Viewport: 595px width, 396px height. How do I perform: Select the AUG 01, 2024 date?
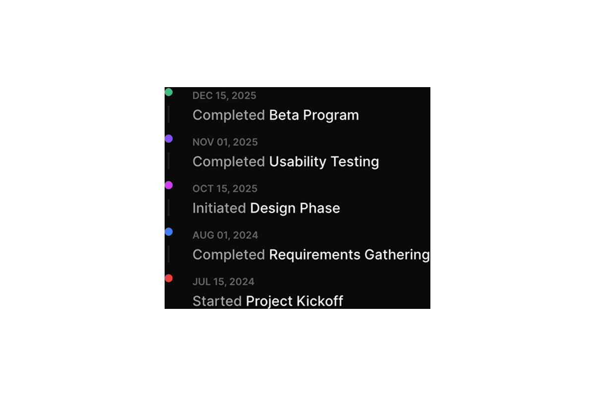click(x=225, y=235)
